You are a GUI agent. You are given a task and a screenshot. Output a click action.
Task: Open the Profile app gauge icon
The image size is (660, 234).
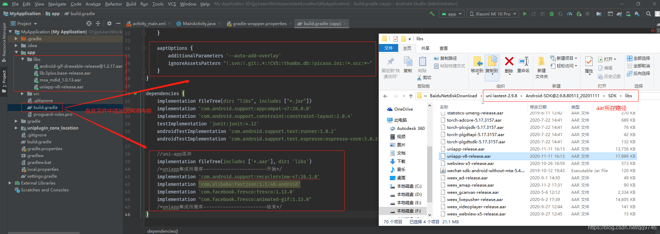pos(570,14)
